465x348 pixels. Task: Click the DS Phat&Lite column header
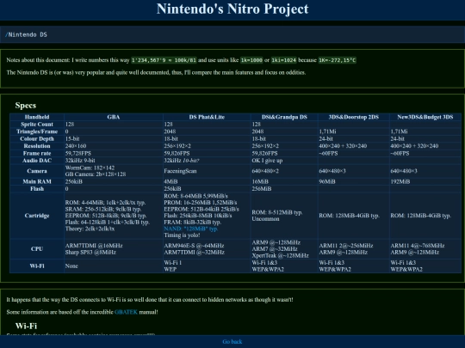207,117
